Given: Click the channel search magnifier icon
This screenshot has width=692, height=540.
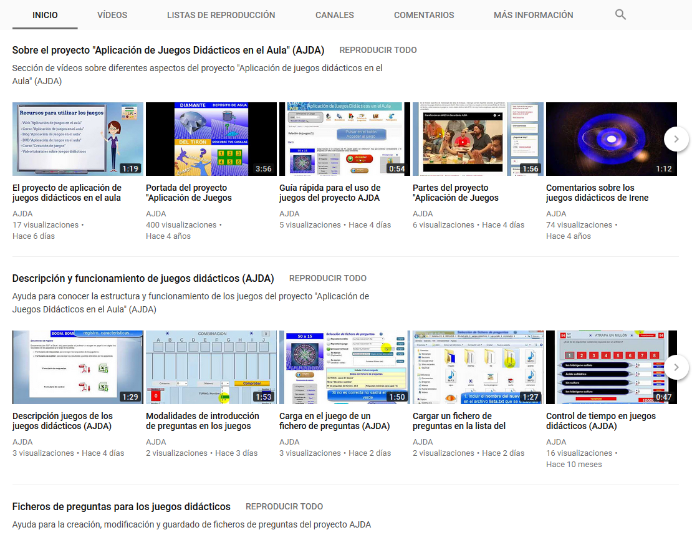Looking at the screenshot, I should pos(620,15).
